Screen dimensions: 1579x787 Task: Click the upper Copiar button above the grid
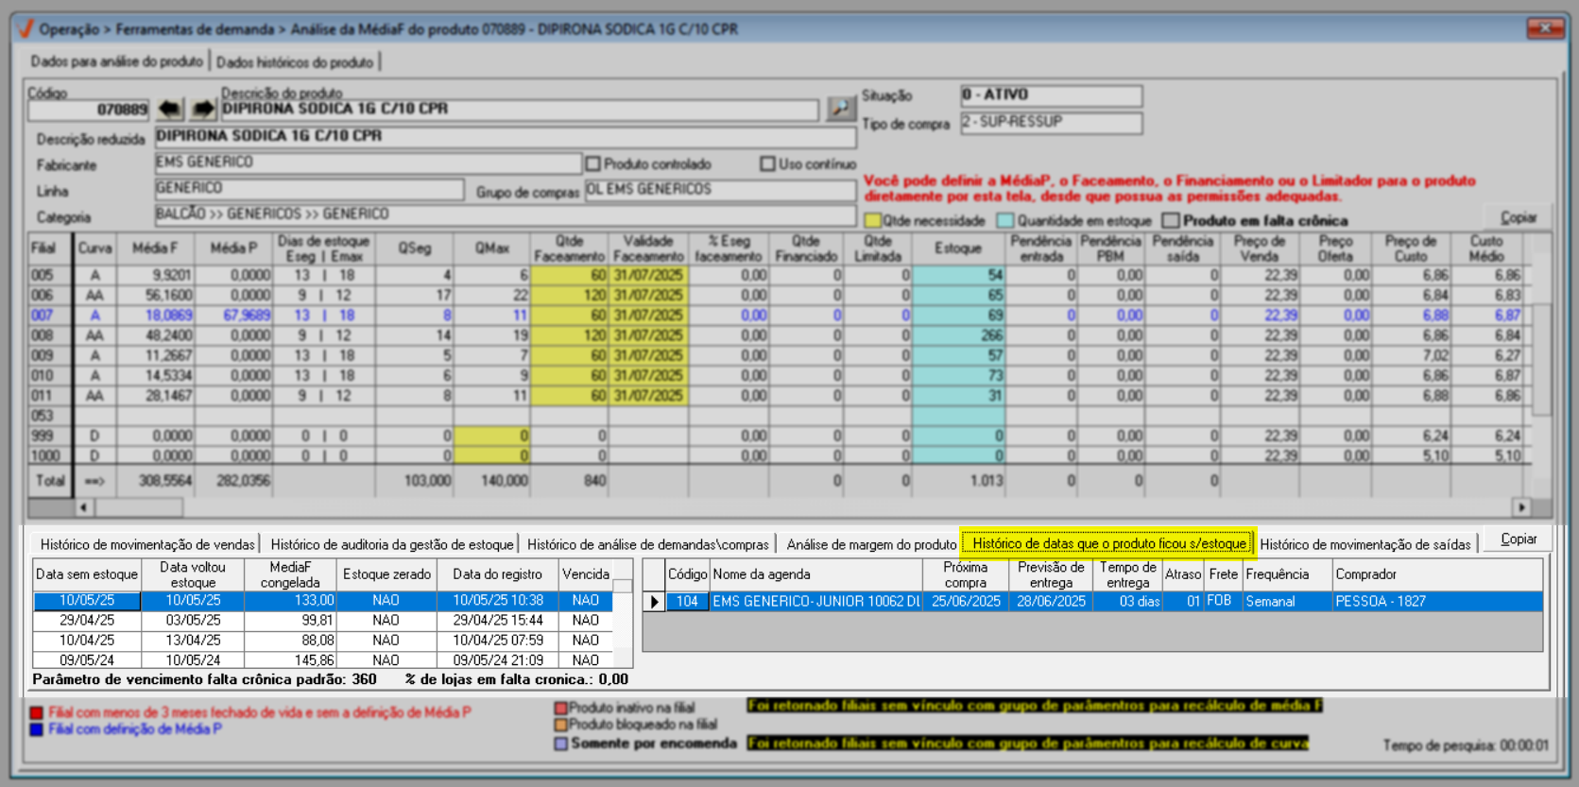[1519, 217]
